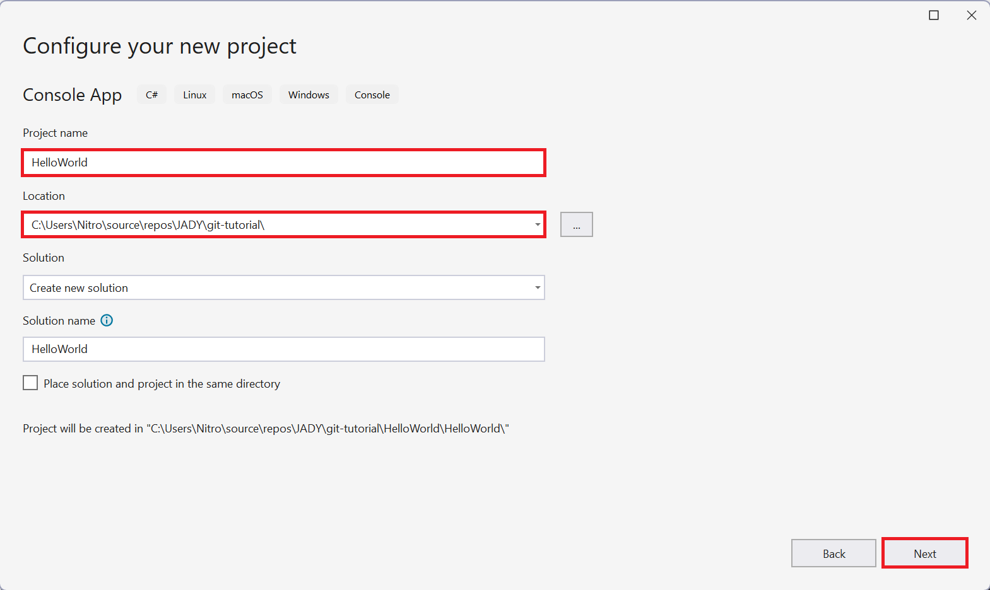Click the Project name input field
This screenshot has width=990, height=590.
(x=284, y=163)
